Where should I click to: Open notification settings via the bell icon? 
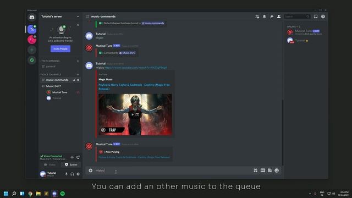click(x=265, y=16)
